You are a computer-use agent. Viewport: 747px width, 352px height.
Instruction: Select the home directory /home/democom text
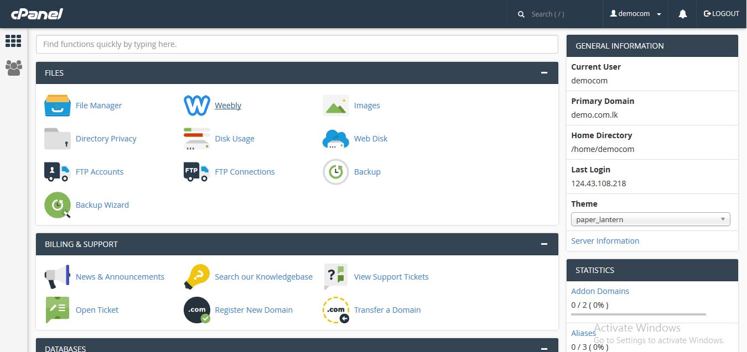coord(603,149)
